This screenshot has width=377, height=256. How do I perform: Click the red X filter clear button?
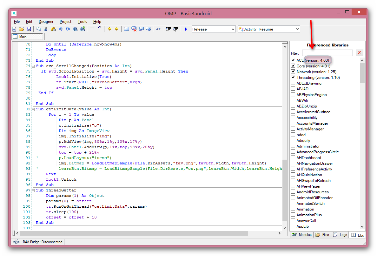coord(359,52)
